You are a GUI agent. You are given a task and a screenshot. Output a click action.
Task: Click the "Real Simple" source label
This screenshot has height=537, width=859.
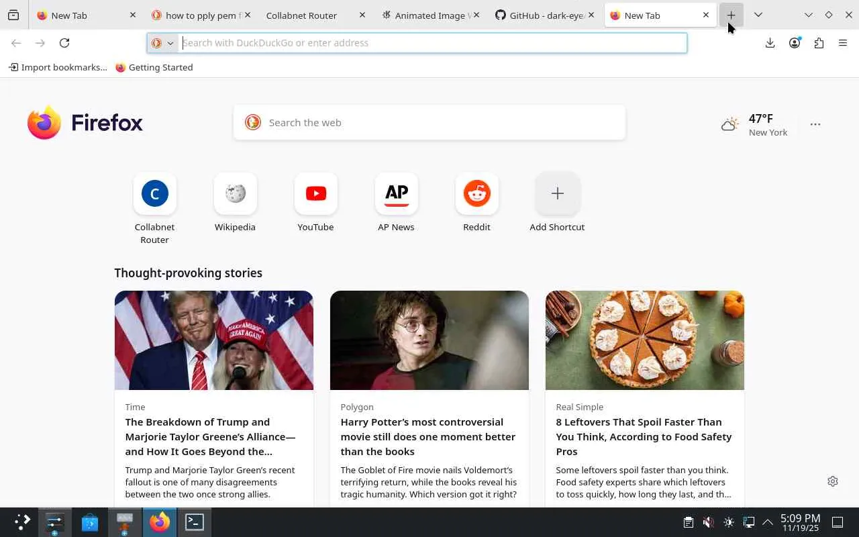click(580, 407)
